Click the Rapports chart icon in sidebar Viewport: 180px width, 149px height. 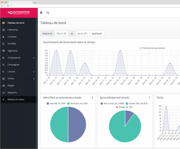4,92
